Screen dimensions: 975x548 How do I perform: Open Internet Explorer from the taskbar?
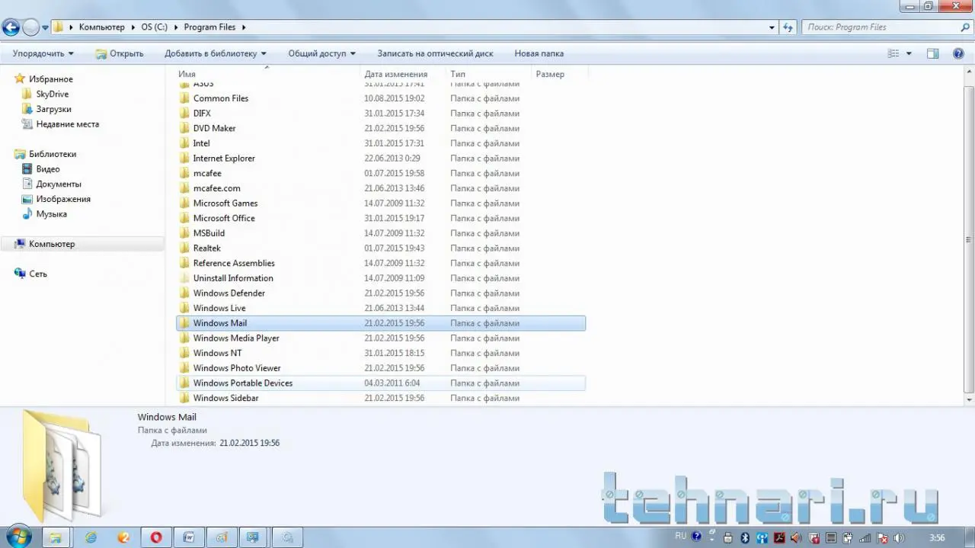(x=91, y=537)
